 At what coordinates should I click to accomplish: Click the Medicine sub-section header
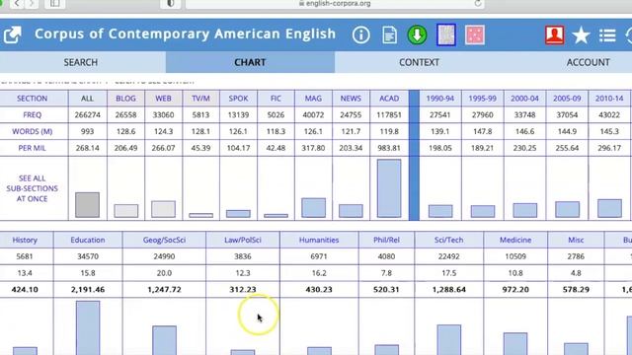[x=515, y=240]
